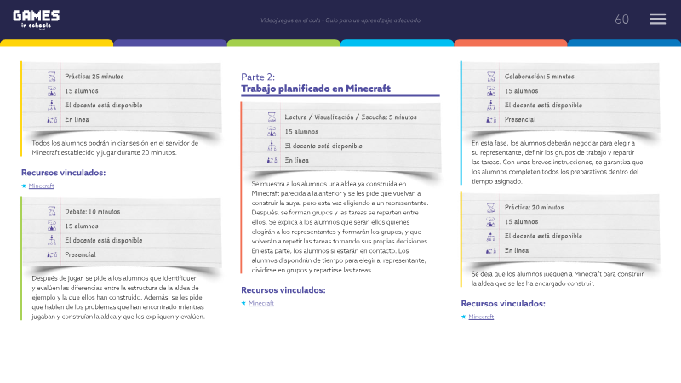The height and width of the screenshot is (383, 681).
Task: Click hourglass icon beside Debate: 10 minutos
Action: tap(52, 211)
